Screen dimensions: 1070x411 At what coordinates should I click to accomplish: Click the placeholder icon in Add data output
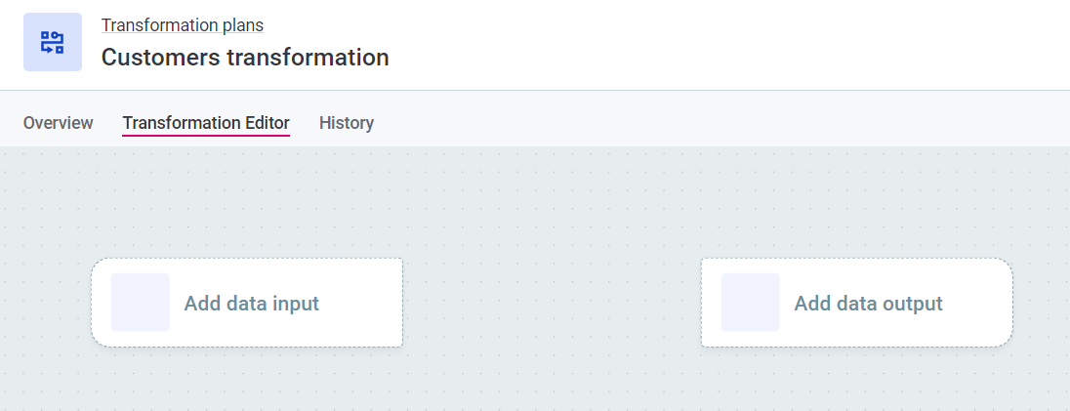click(x=751, y=303)
